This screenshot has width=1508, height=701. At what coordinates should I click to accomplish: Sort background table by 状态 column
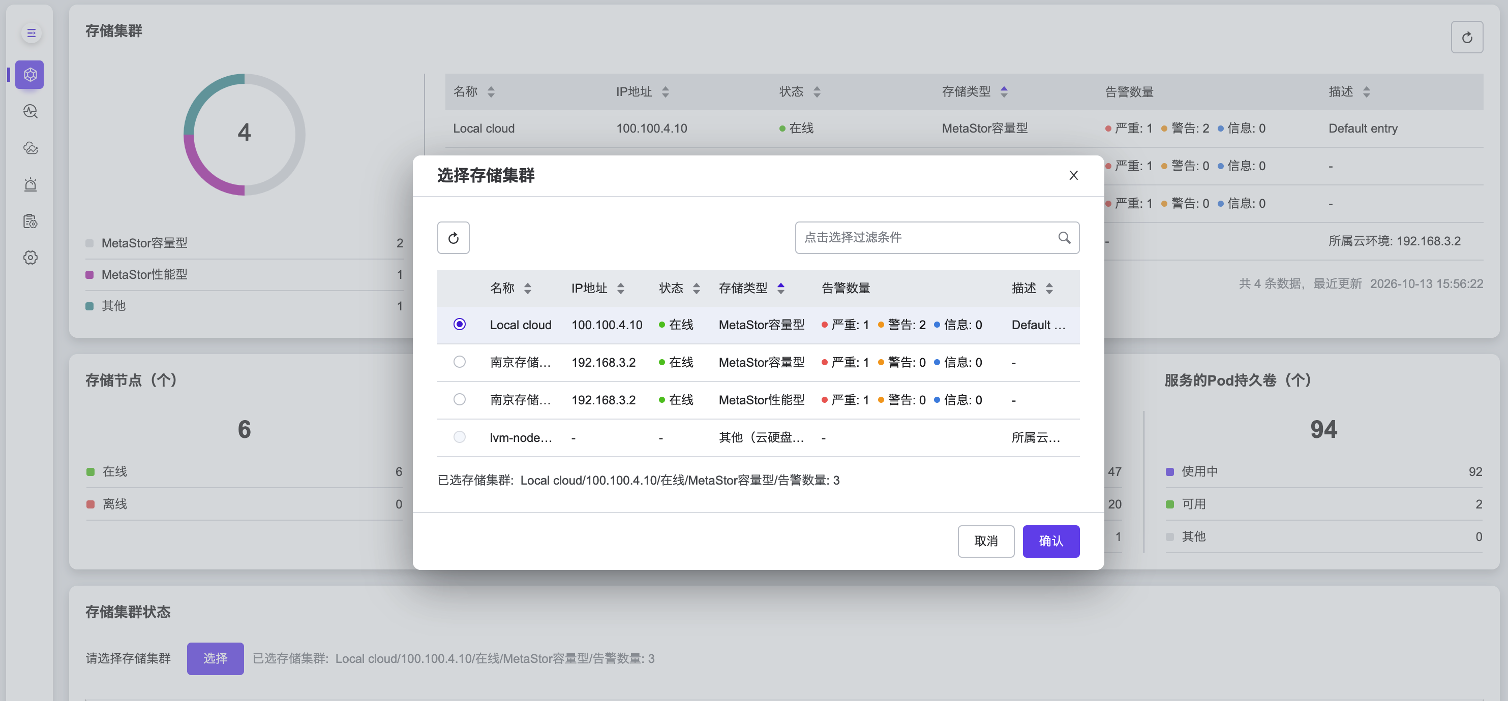[817, 92]
